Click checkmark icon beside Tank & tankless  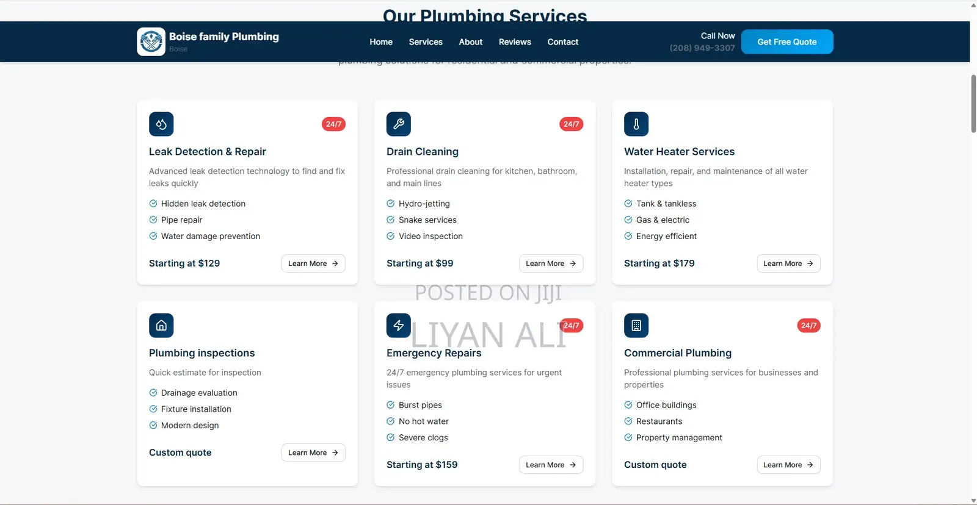point(628,203)
